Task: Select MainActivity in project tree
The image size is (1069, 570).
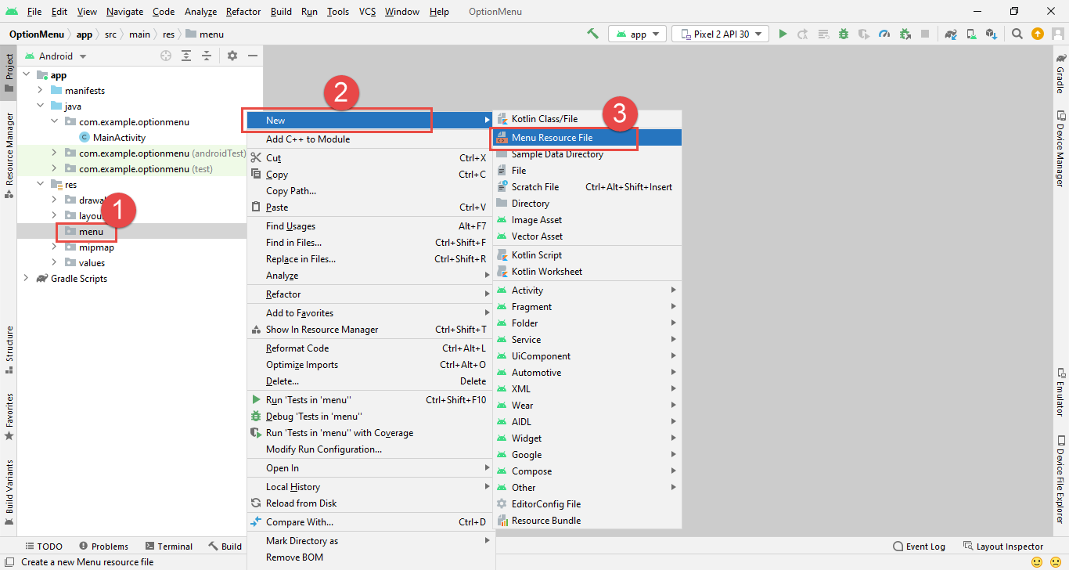Action: [x=119, y=138]
